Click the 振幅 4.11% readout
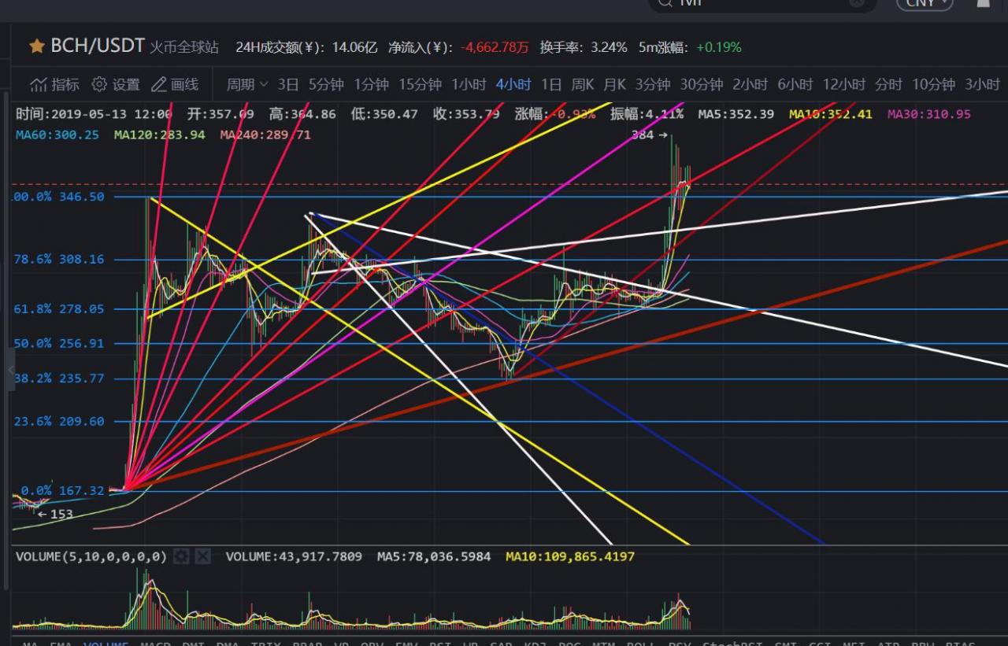Screen dimensions: 1008x646 click(x=647, y=114)
